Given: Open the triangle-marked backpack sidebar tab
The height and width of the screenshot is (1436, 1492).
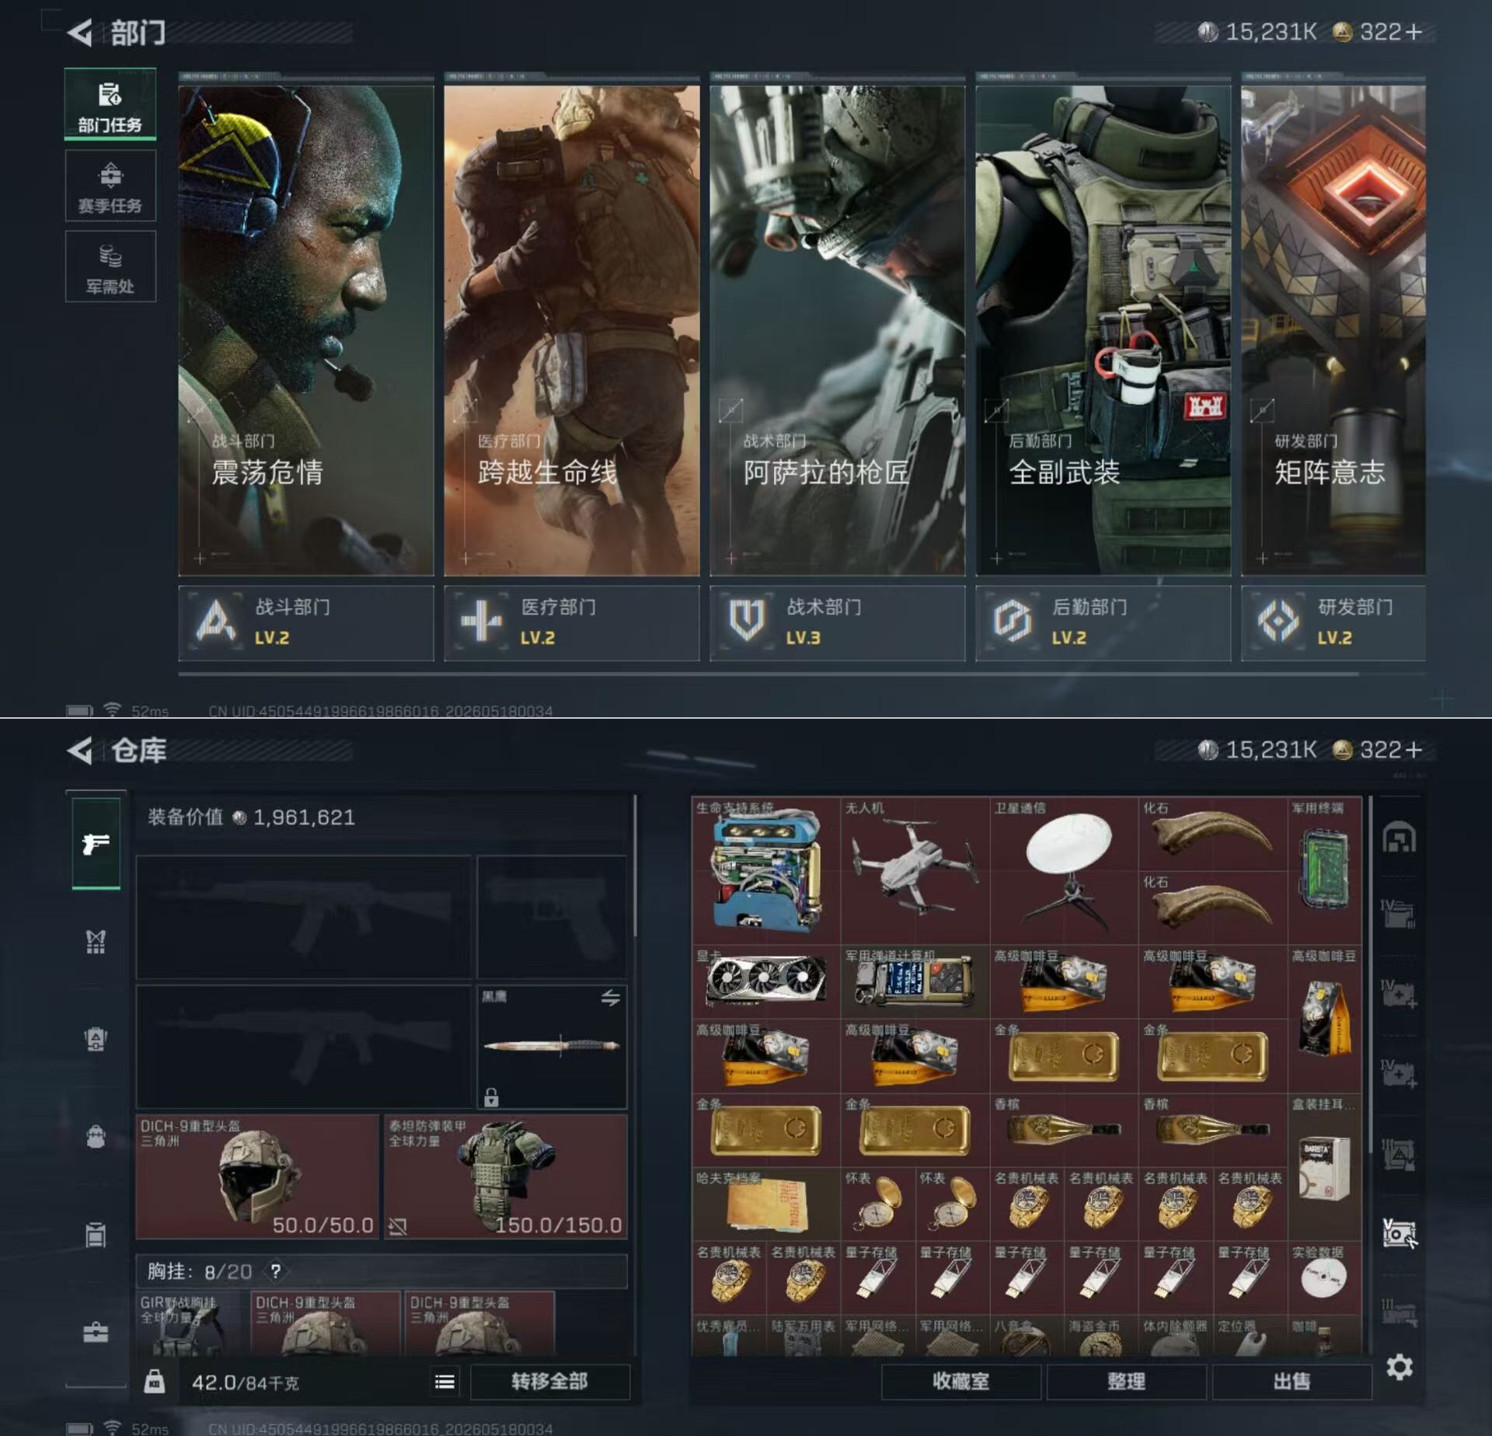Looking at the screenshot, I should [x=96, y=1039].
